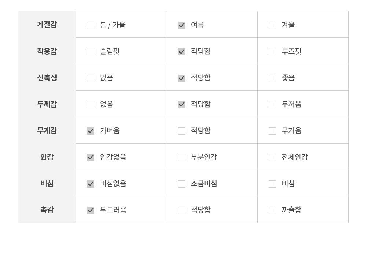Image resolution: width=367 pixels, height=278 pixels.
Task: Uncheck the 비침없음 checkbox
Action: click(x=91, y=184)
